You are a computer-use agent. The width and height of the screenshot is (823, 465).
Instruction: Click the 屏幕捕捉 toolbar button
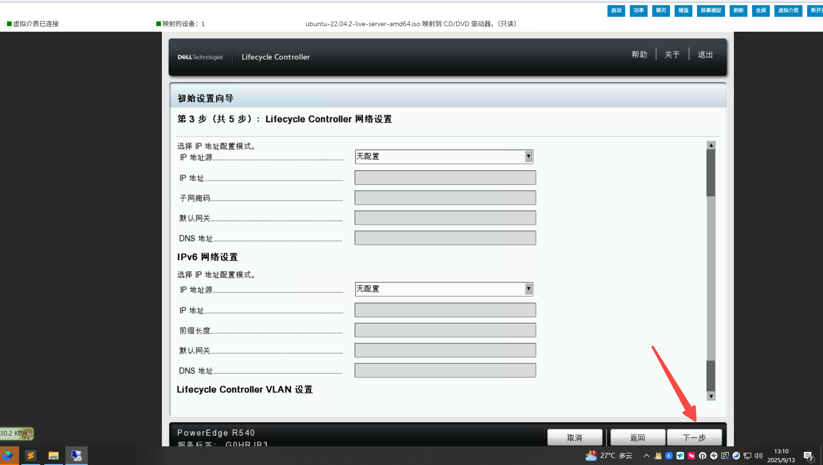711,11
